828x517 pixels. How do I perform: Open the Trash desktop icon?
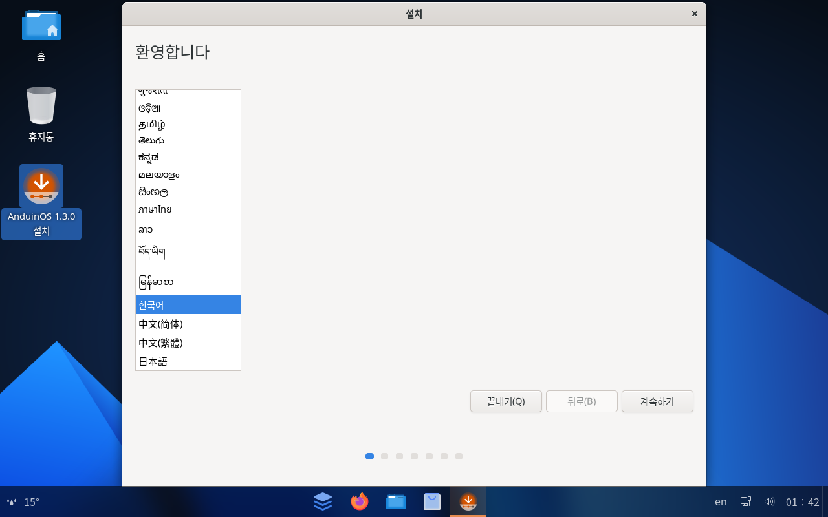(41, 105)
